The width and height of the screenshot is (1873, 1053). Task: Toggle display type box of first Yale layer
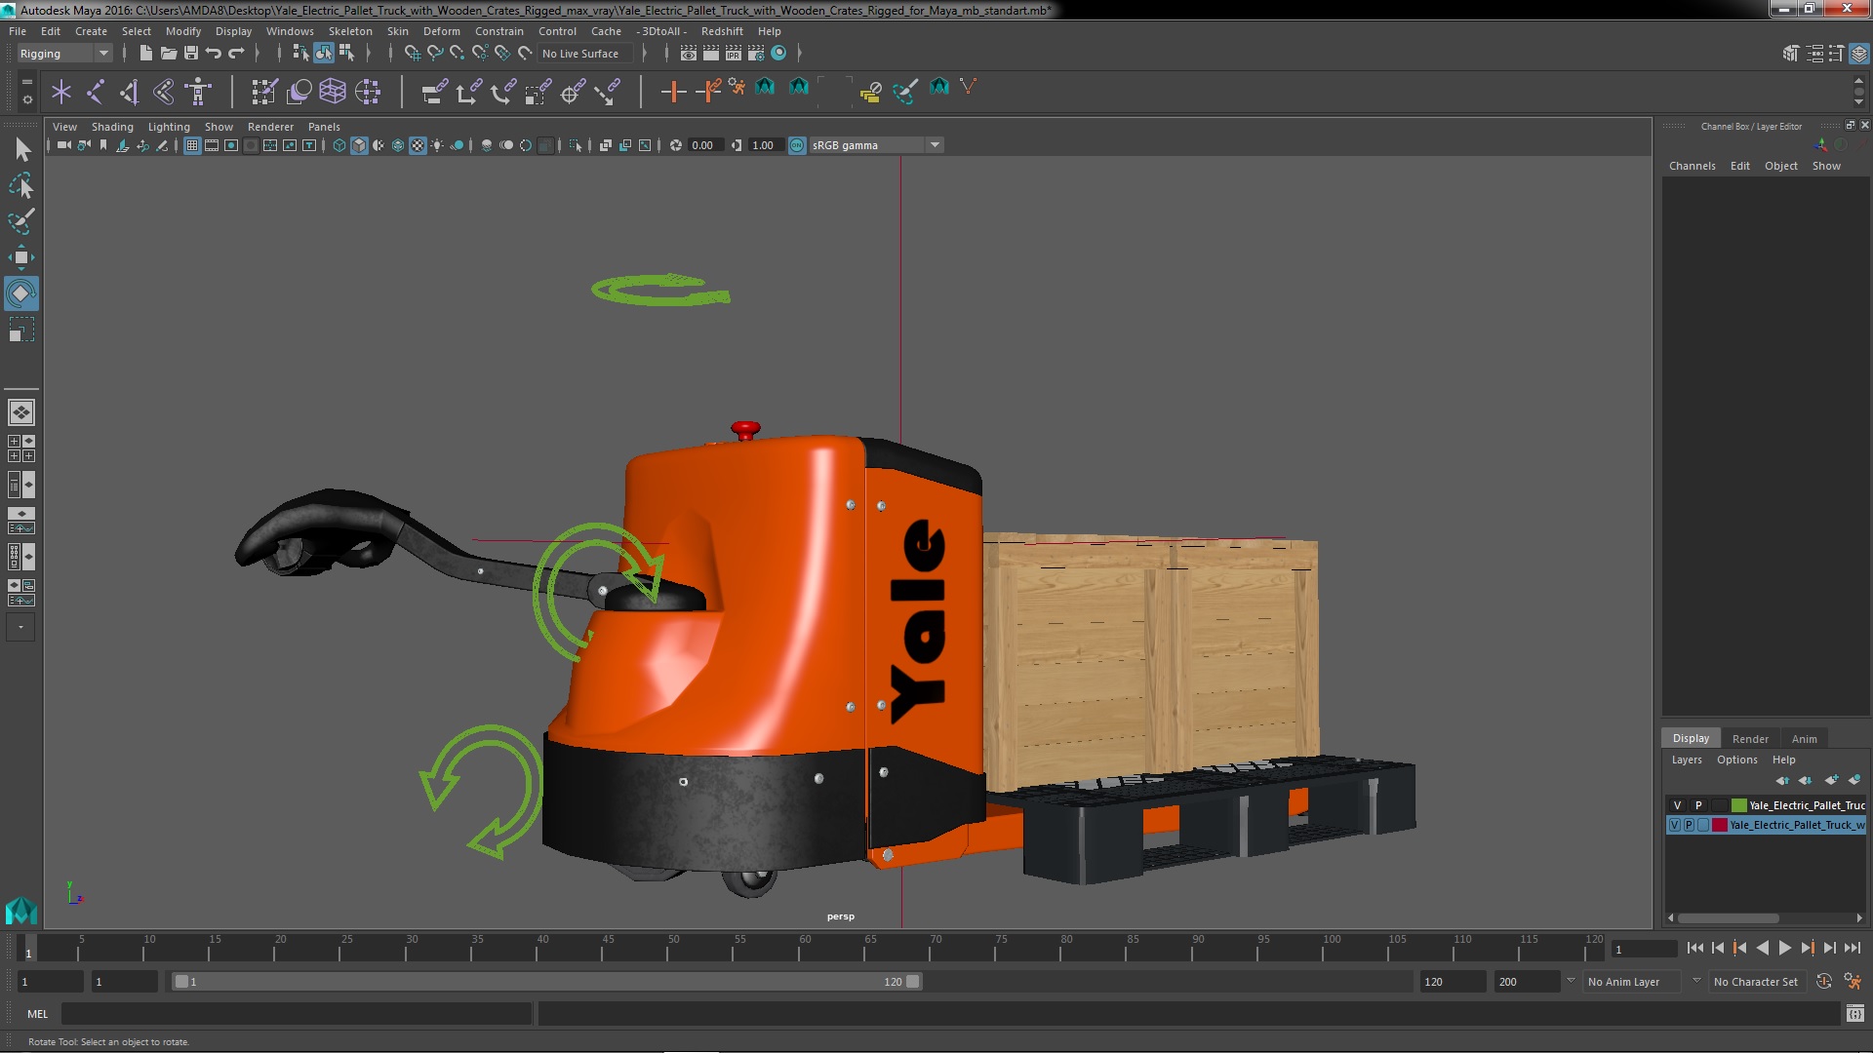pos(1718,805)
